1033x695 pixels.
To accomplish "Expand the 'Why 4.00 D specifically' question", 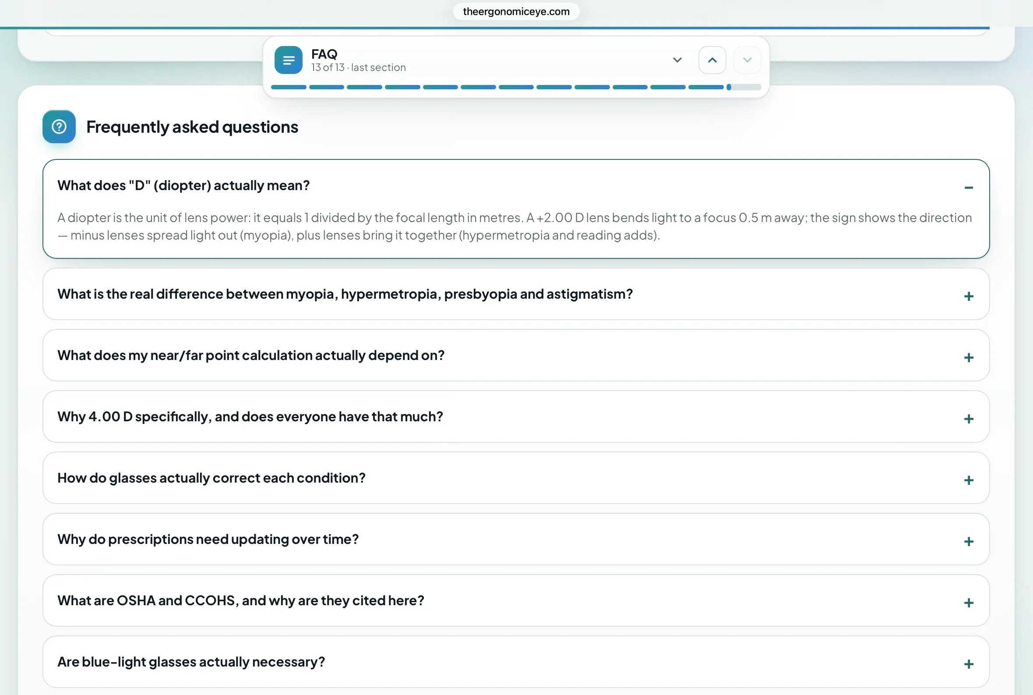I will (x=516, y=416).
